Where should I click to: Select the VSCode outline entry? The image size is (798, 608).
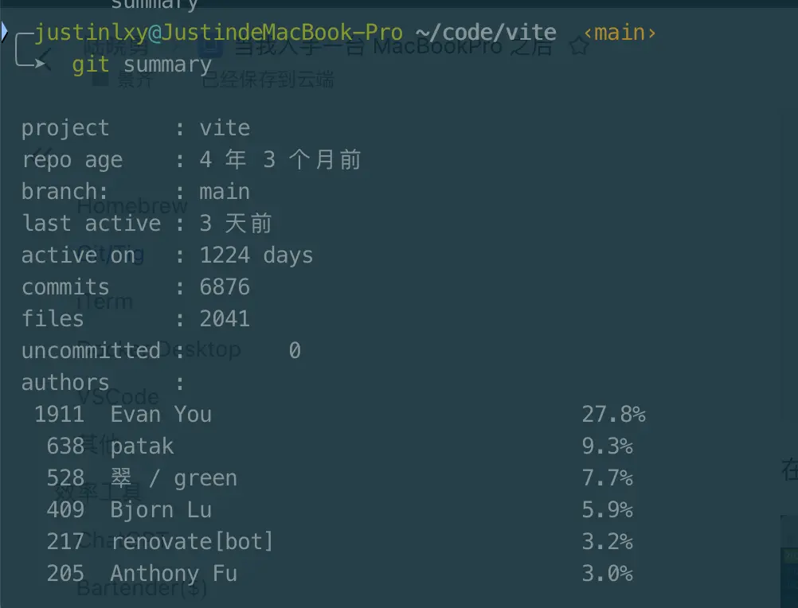point(119,396)
